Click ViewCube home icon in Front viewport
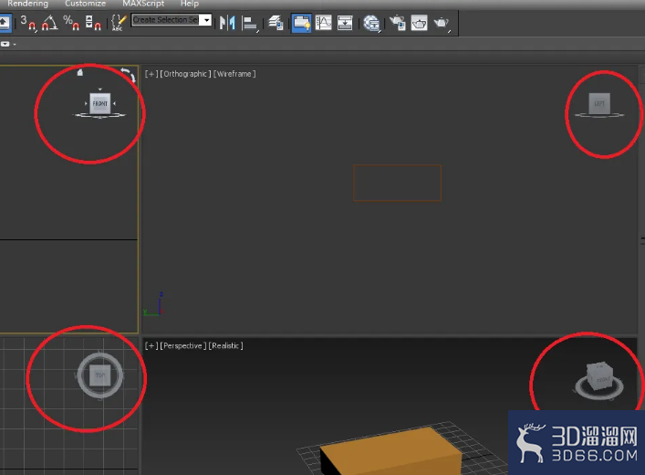 click(80, 72)
